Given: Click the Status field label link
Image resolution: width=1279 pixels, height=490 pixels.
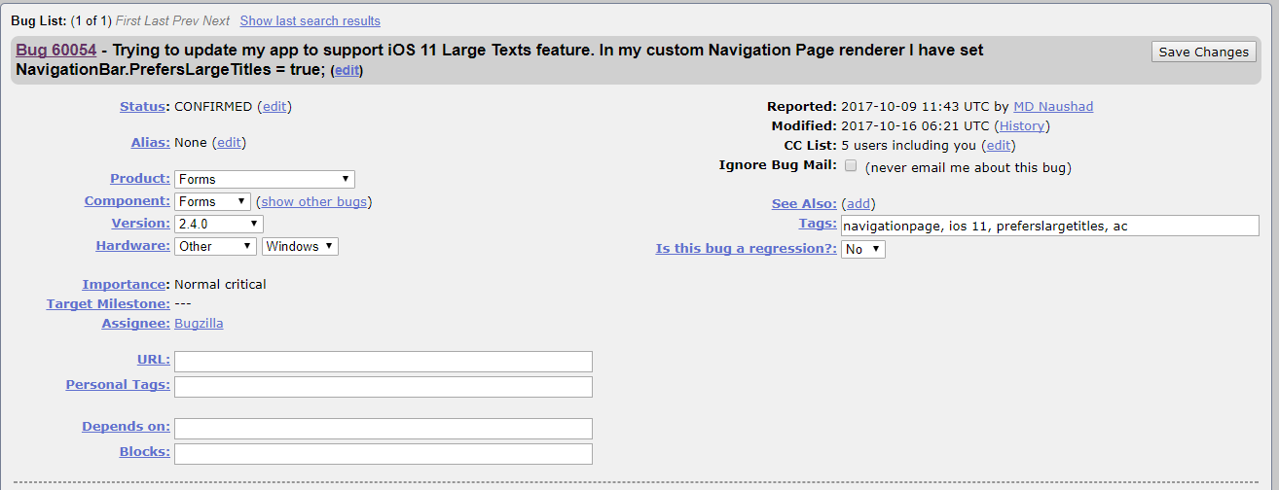Looking at the screenshot, I should coord(142,106).
